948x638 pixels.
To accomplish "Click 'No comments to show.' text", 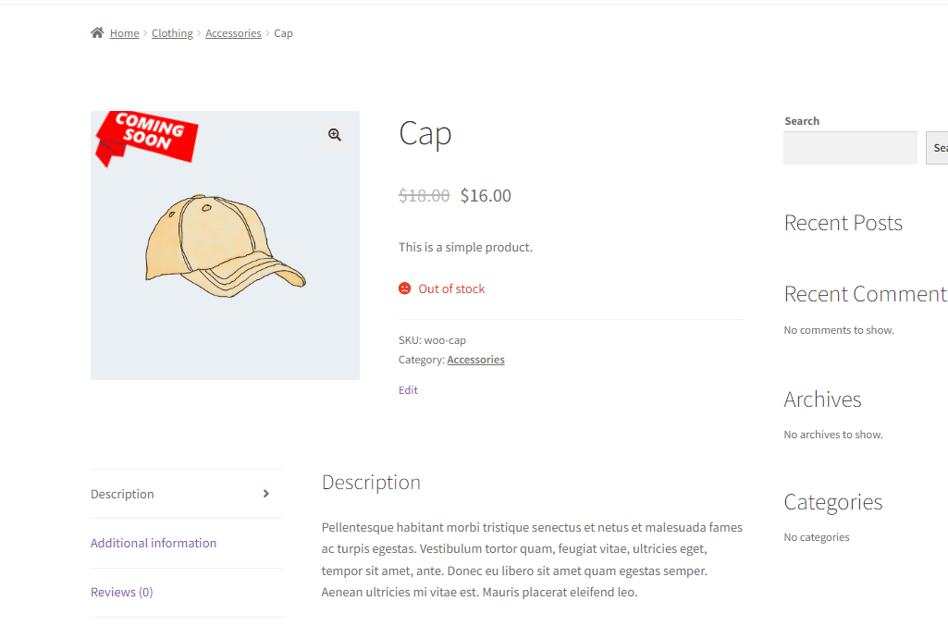I will [x=839, y=330].
